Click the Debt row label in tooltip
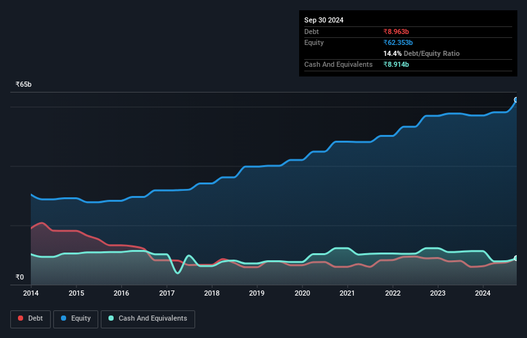 (x=311, y=31)
